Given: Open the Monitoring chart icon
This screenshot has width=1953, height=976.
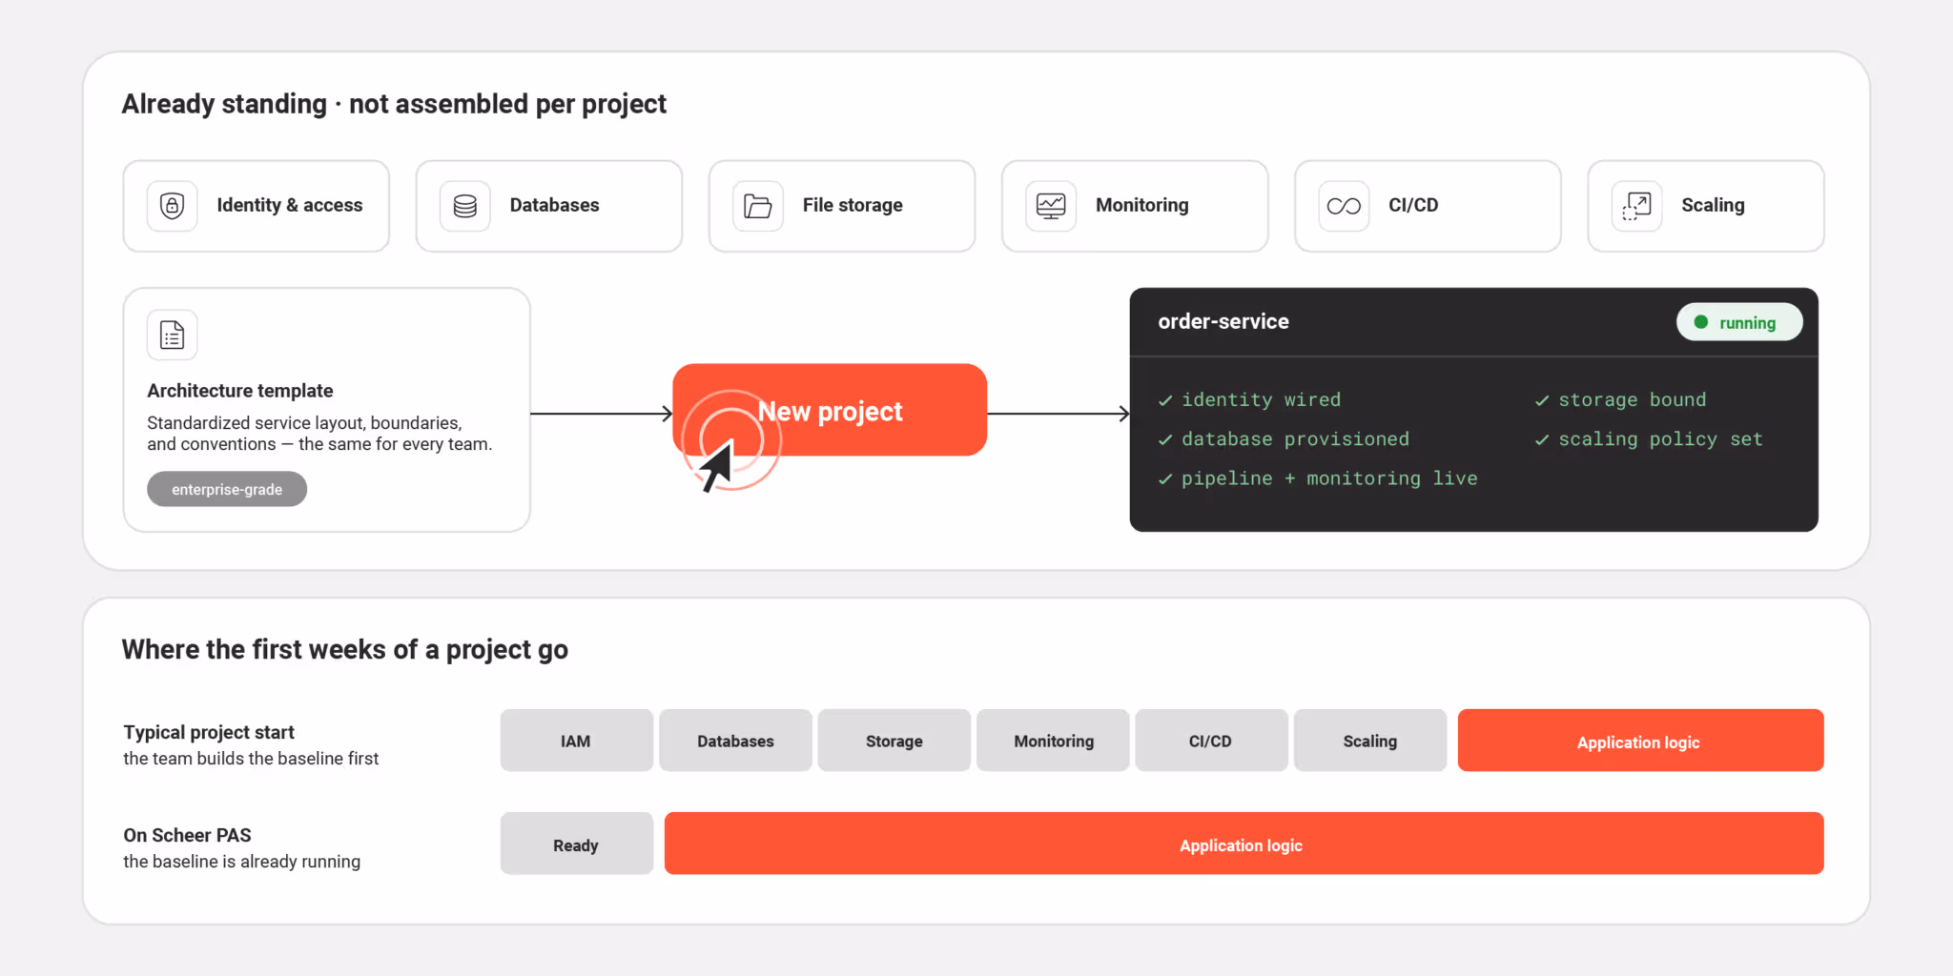Looking at the screenshot, I should click(x=1051, y=206).
